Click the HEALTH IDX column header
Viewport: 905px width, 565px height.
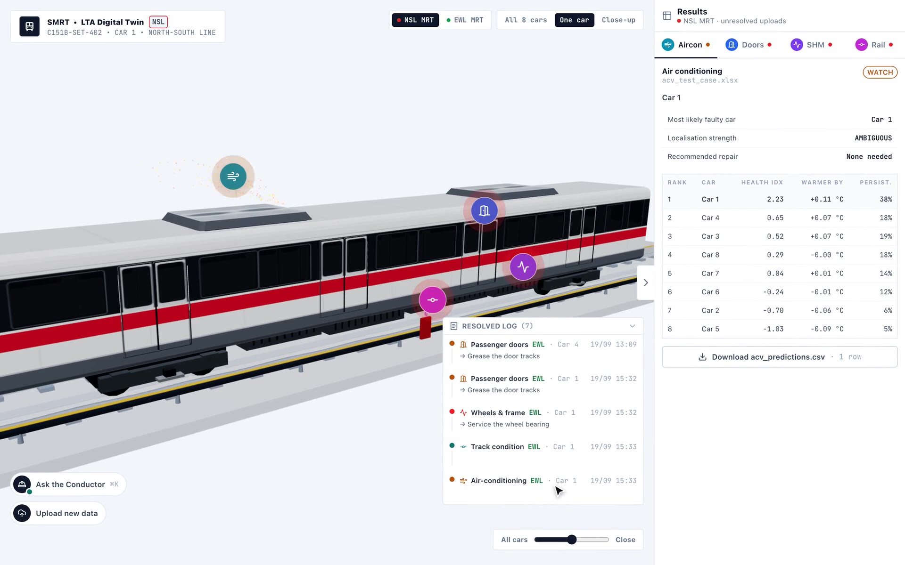coord(762,182)
